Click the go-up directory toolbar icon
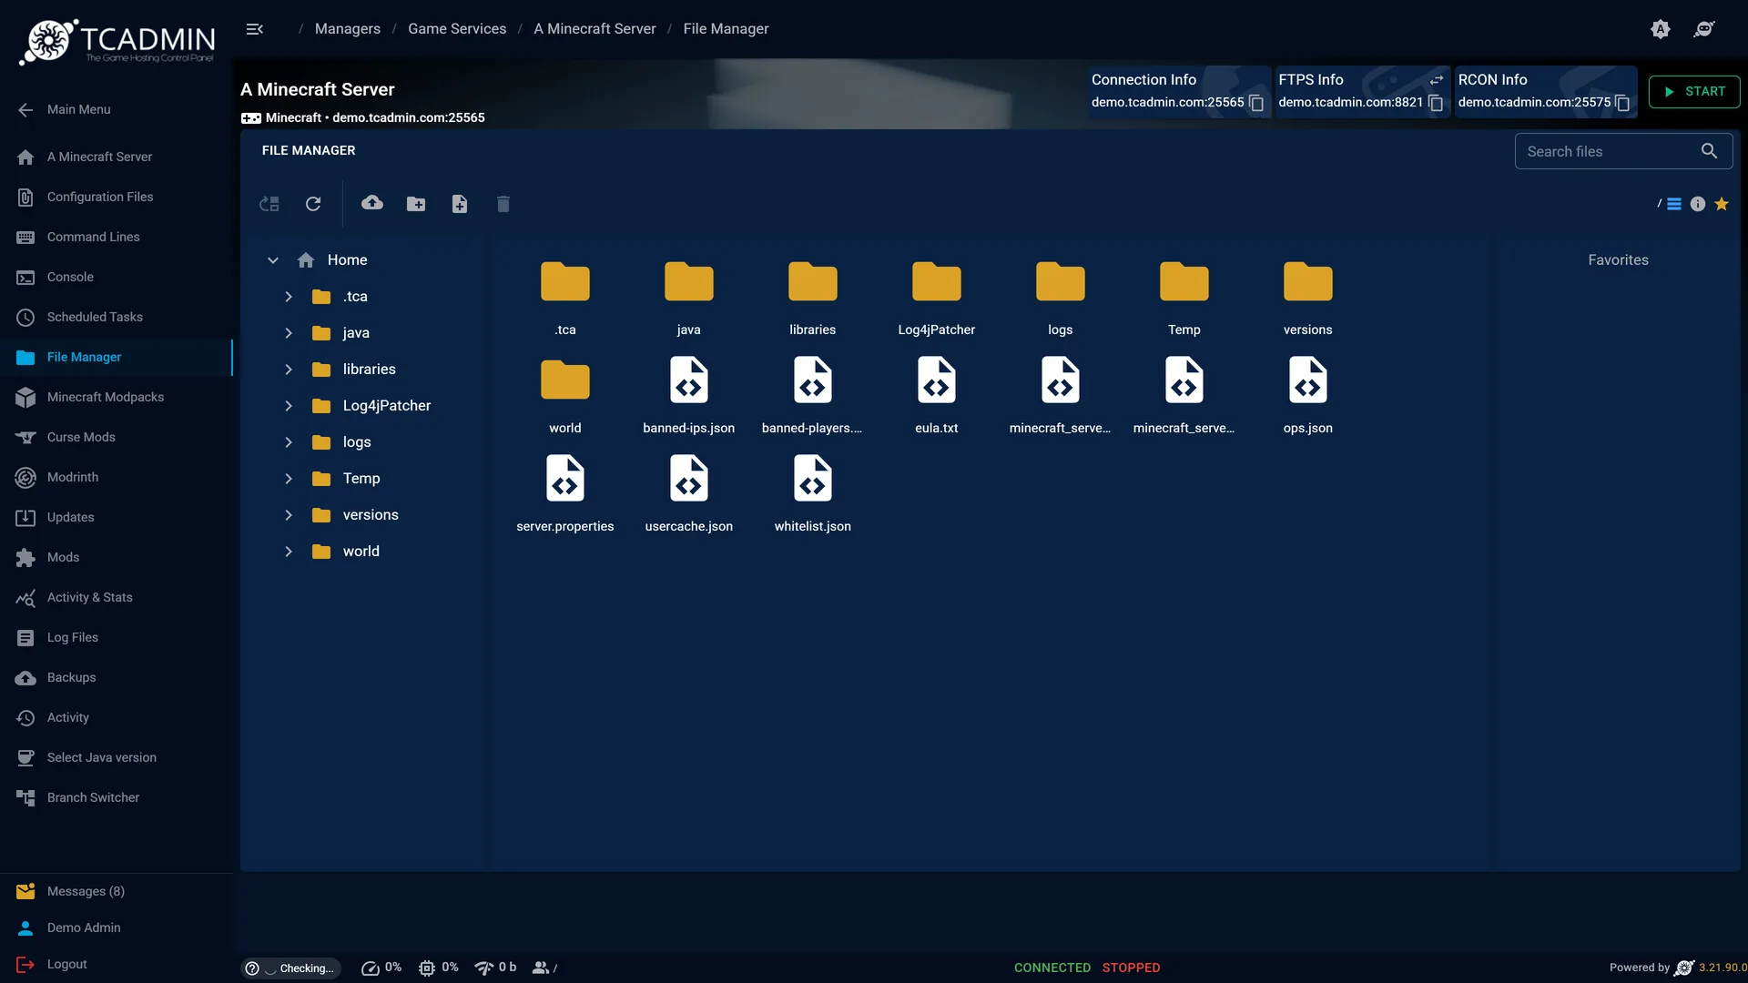1748x983 pixels. 269,204
